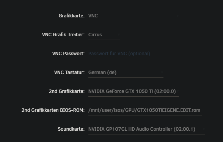Click the VNC Passwort label
This screenshot has width=223, height=142.
click(68, 54)
